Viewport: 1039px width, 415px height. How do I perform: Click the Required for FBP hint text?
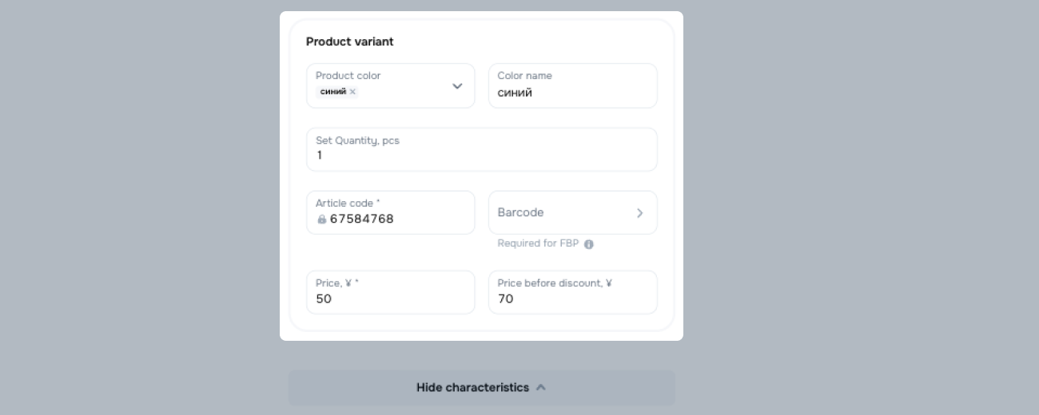pos(538,243)
